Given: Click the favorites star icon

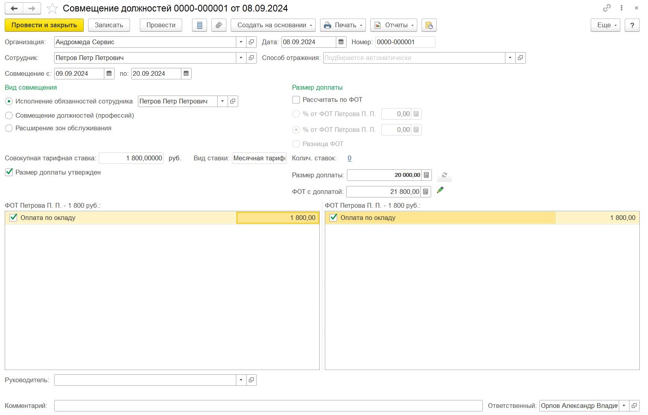Looking at the screenshot, I should click(x=52, y=8).
